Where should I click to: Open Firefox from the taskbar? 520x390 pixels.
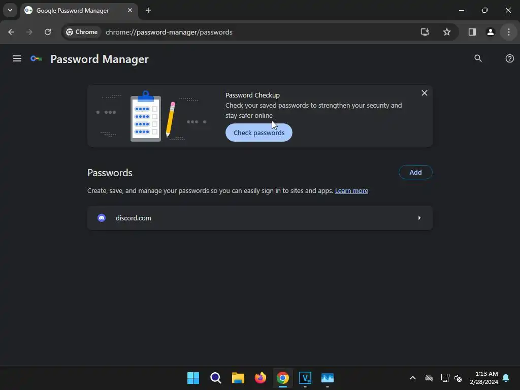261,378
